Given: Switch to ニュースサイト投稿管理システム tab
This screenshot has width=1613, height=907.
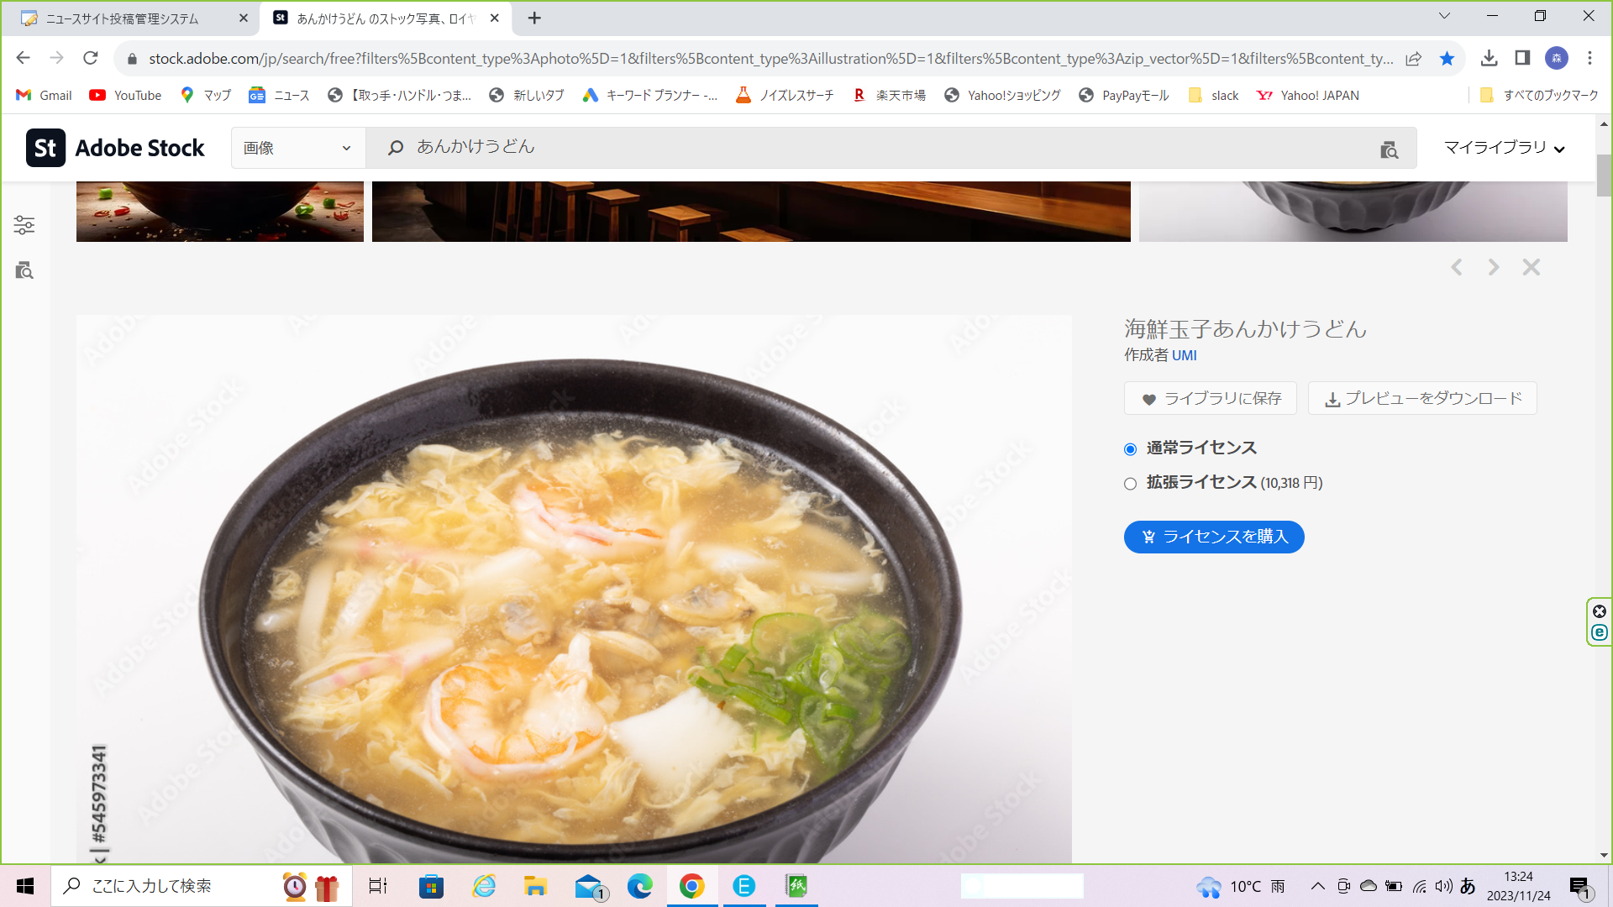Looking at the screenshot, I should click(x=134, y=18).
